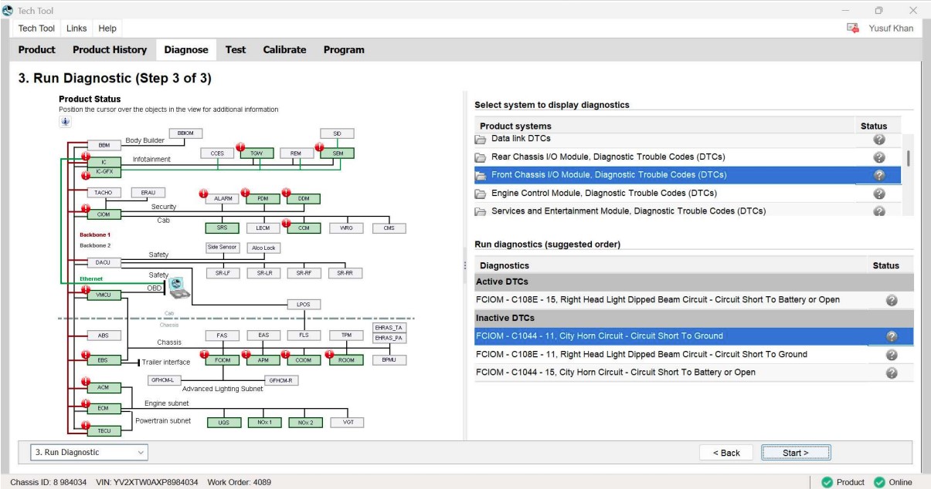Click the OBD laptop icon in the diagram
This screenshot has width=931, height=489.
(180, 287)
